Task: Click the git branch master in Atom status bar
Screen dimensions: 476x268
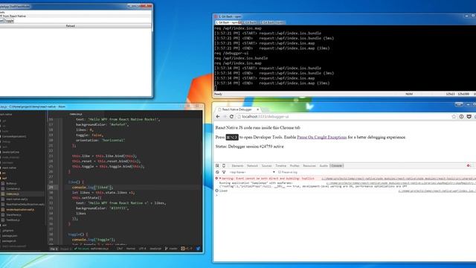Action: (x=171, y=249)
